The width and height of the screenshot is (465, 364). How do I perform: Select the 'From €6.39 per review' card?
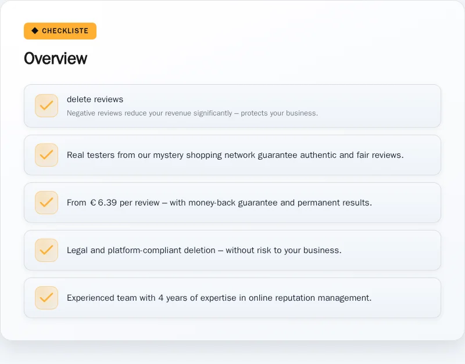[233, 203]
